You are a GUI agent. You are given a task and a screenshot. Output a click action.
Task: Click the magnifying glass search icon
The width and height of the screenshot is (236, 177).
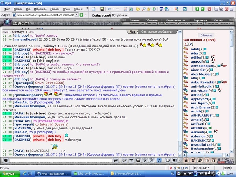pos(144,9)
